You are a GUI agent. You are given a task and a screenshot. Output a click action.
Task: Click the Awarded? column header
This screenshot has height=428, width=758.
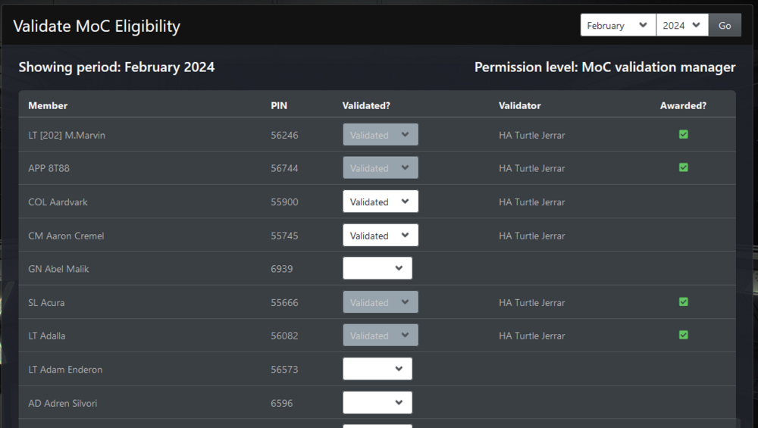point(683,106)
